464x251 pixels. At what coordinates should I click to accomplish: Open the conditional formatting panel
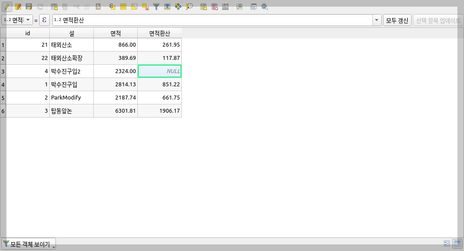pos(239,7)
